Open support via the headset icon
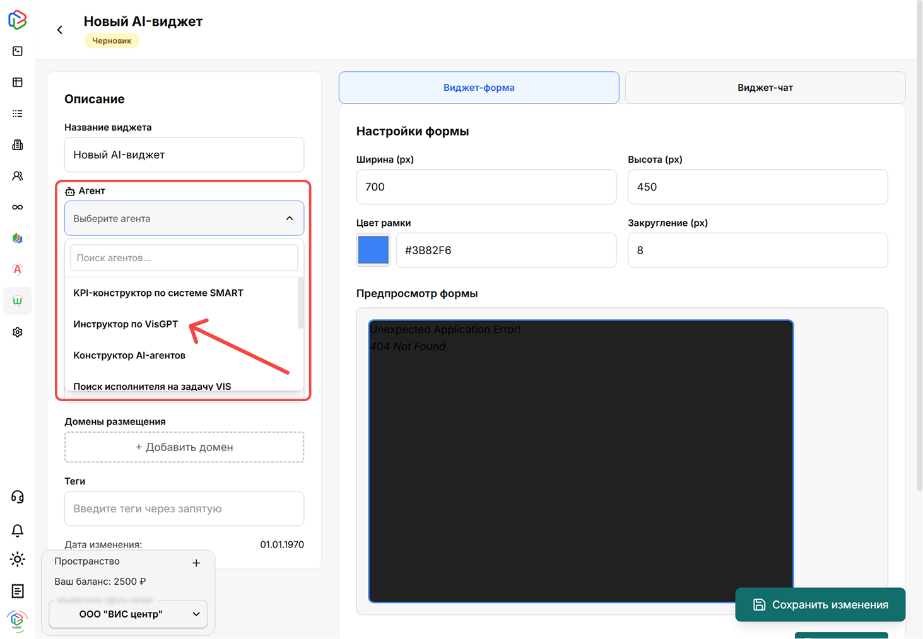Image resolution: width=923 pixels, height=639 pixels. pos(18,497)
